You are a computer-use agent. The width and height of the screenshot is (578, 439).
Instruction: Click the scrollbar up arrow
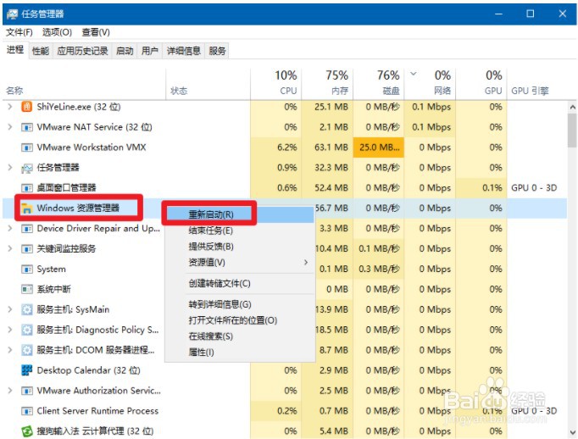572,108
